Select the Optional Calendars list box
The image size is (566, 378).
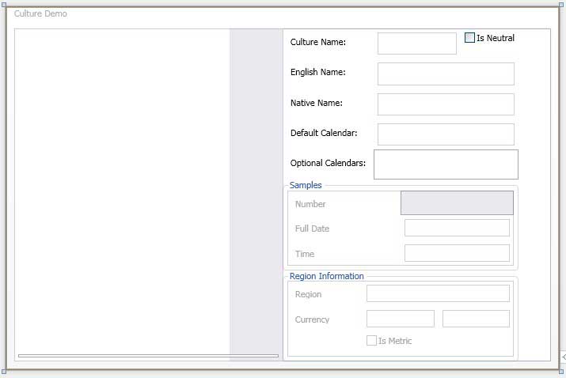[x=446, y=164]
